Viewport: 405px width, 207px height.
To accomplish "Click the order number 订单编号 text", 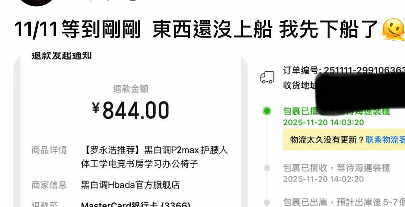I will (x=344, y=70).
